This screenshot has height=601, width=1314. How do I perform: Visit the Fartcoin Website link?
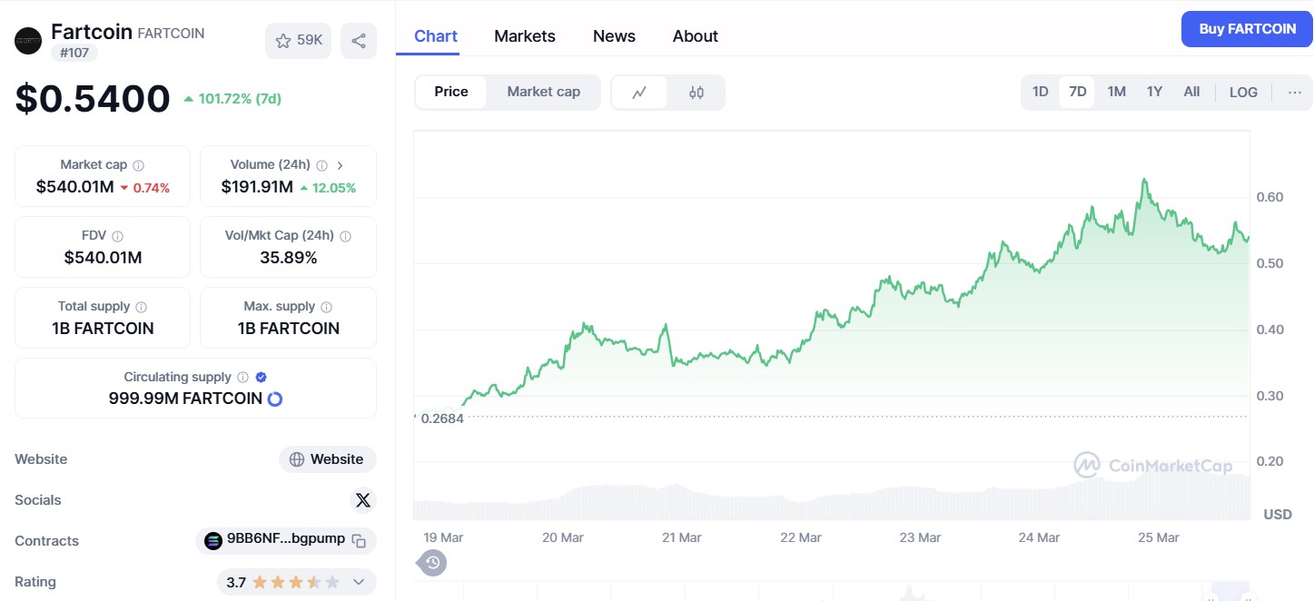327,458
